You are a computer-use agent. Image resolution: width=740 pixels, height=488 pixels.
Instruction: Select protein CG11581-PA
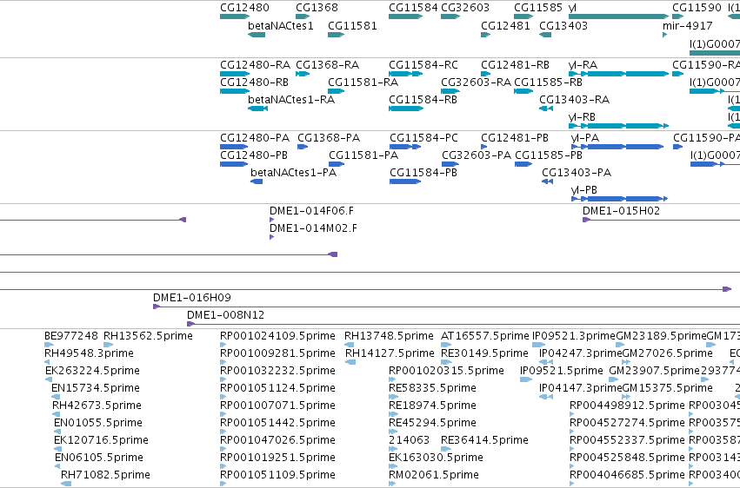pos(337,164)
